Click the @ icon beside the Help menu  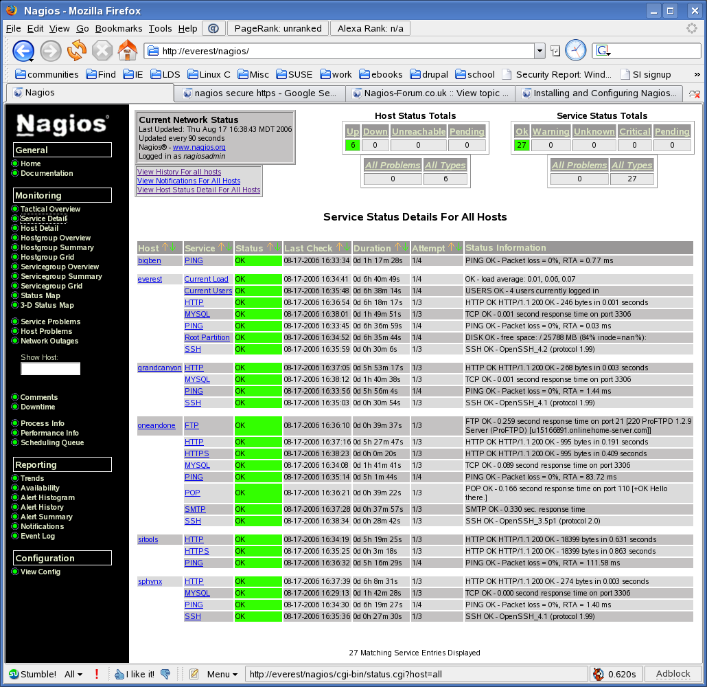click(213, 28)
